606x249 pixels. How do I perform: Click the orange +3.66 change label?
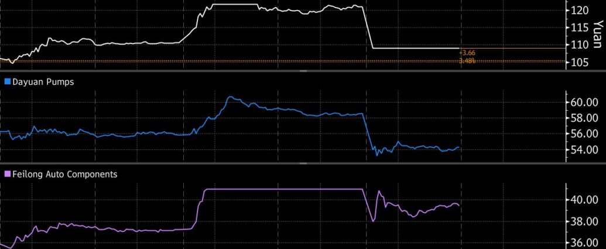467,53
